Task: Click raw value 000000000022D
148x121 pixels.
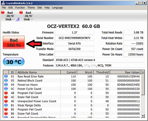Action: pyautogui.click(x=128, y=89)
